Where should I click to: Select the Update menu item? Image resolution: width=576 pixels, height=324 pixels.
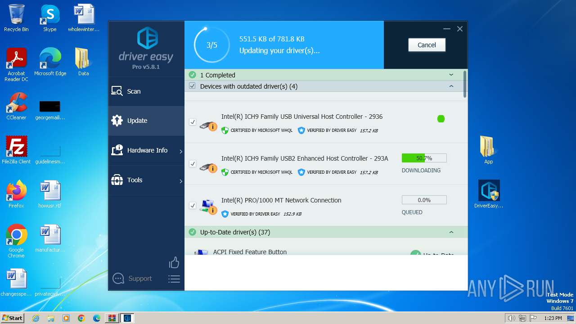pos(146,121)
